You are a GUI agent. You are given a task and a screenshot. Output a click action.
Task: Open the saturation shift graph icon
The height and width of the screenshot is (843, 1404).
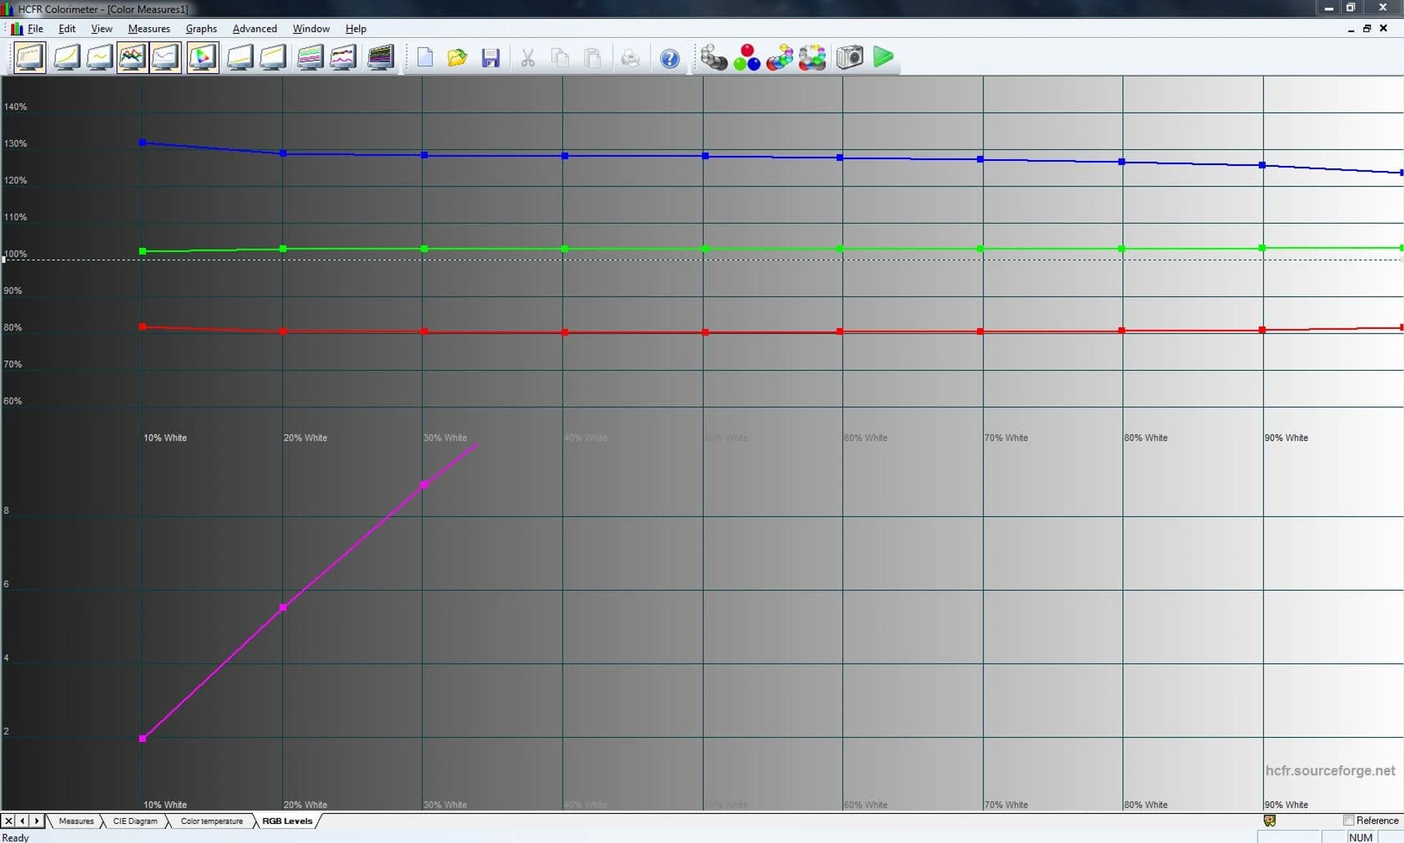[x=343, y=57]
